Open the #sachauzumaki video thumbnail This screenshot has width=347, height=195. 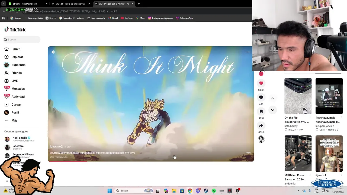[329, 96]
